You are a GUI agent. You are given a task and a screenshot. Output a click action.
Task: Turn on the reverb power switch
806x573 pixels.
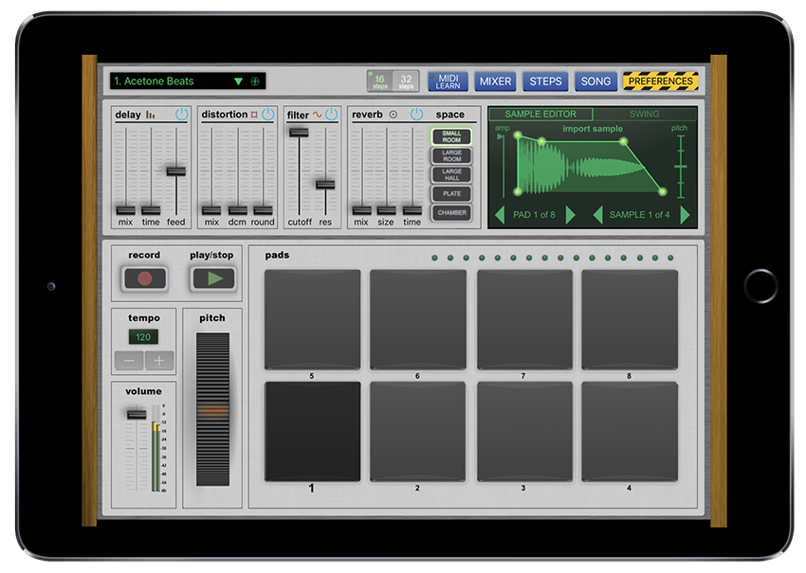[416, 115]
